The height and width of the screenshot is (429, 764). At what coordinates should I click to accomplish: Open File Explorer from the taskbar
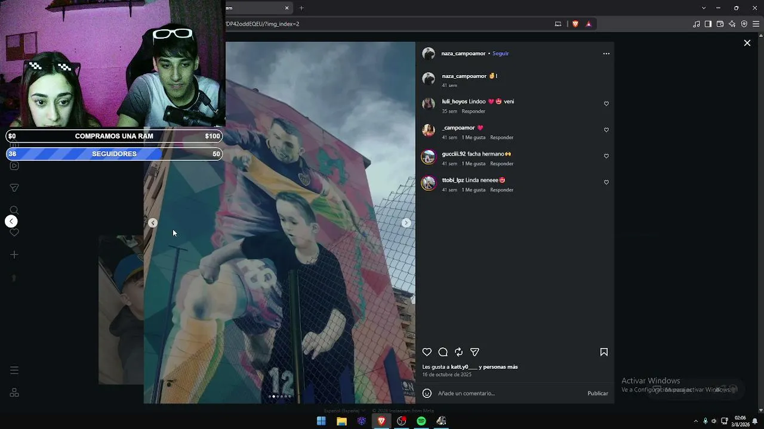coord(341,421)
